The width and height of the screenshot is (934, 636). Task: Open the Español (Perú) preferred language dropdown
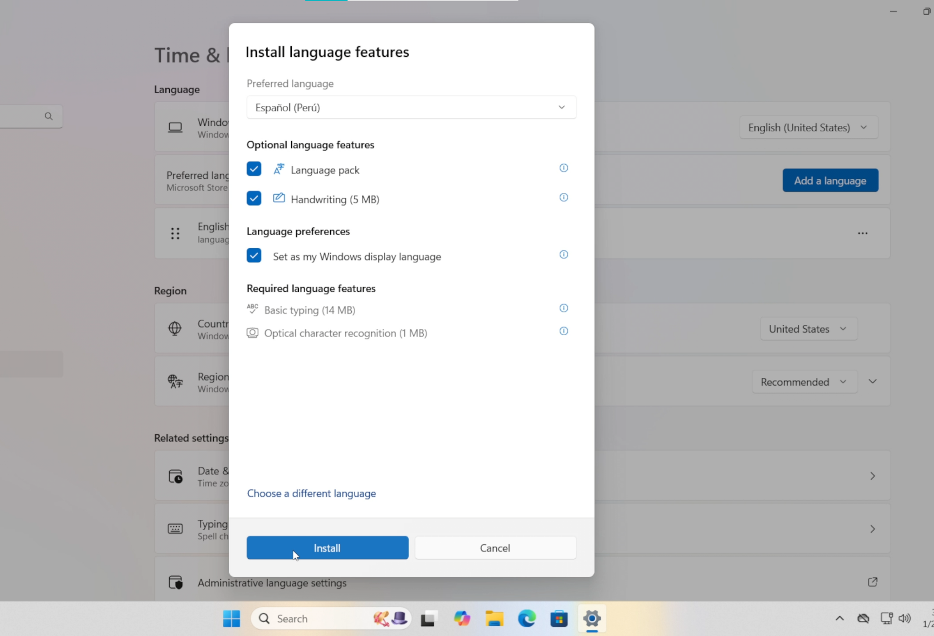pyautogui.click(x=411, y=107)
